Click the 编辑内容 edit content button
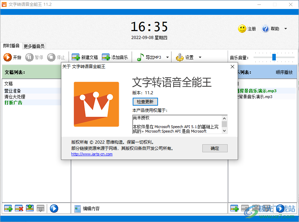The image size is (299, 222). coord(87,209)
